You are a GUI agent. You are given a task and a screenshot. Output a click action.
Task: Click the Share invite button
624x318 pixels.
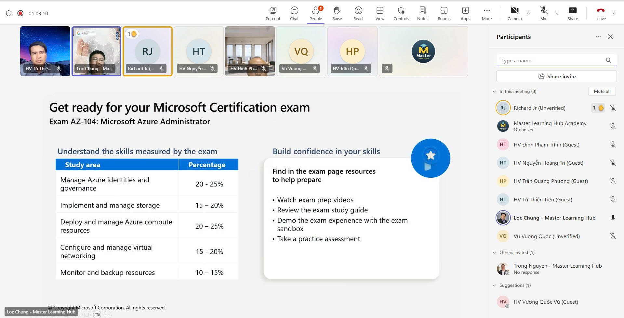coord(556,77)
